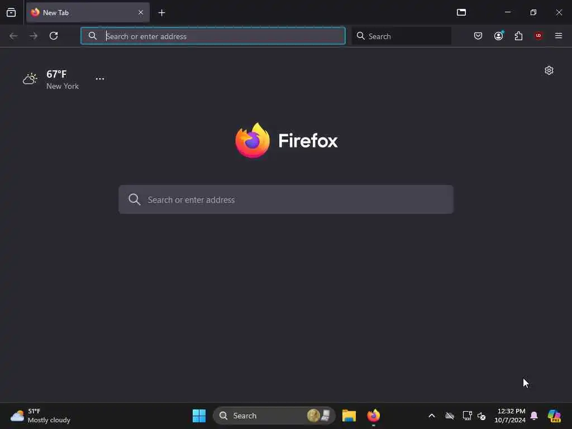Open clock and date 12:32 PM
The image size is (572, 429).
pyautogui.click(x=510, y=416)
